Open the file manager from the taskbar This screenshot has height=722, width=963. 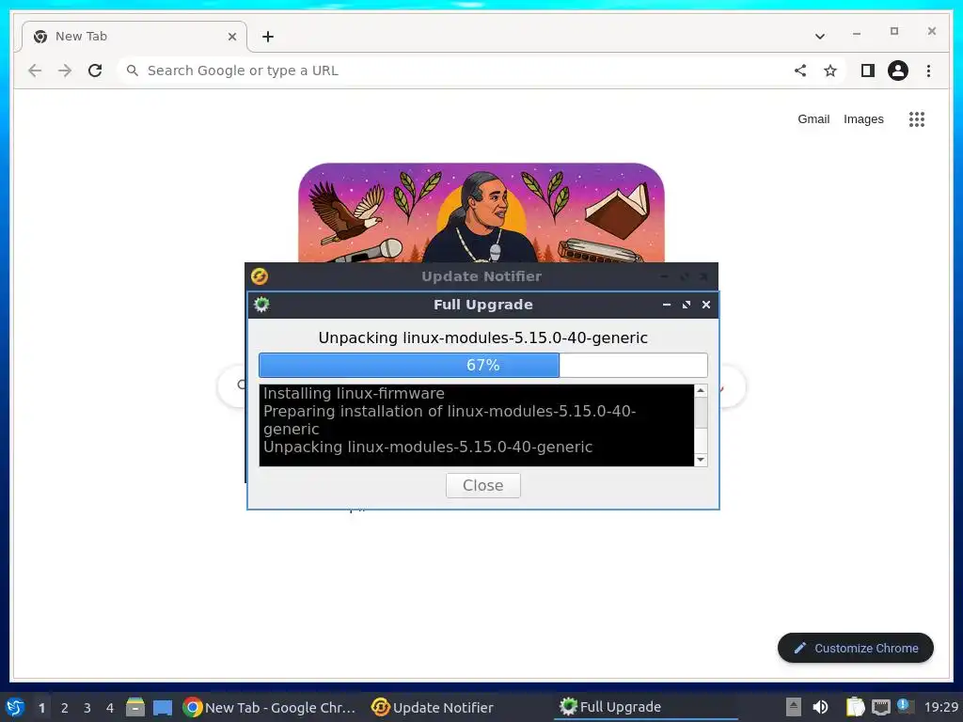click(x=135, y=707)
